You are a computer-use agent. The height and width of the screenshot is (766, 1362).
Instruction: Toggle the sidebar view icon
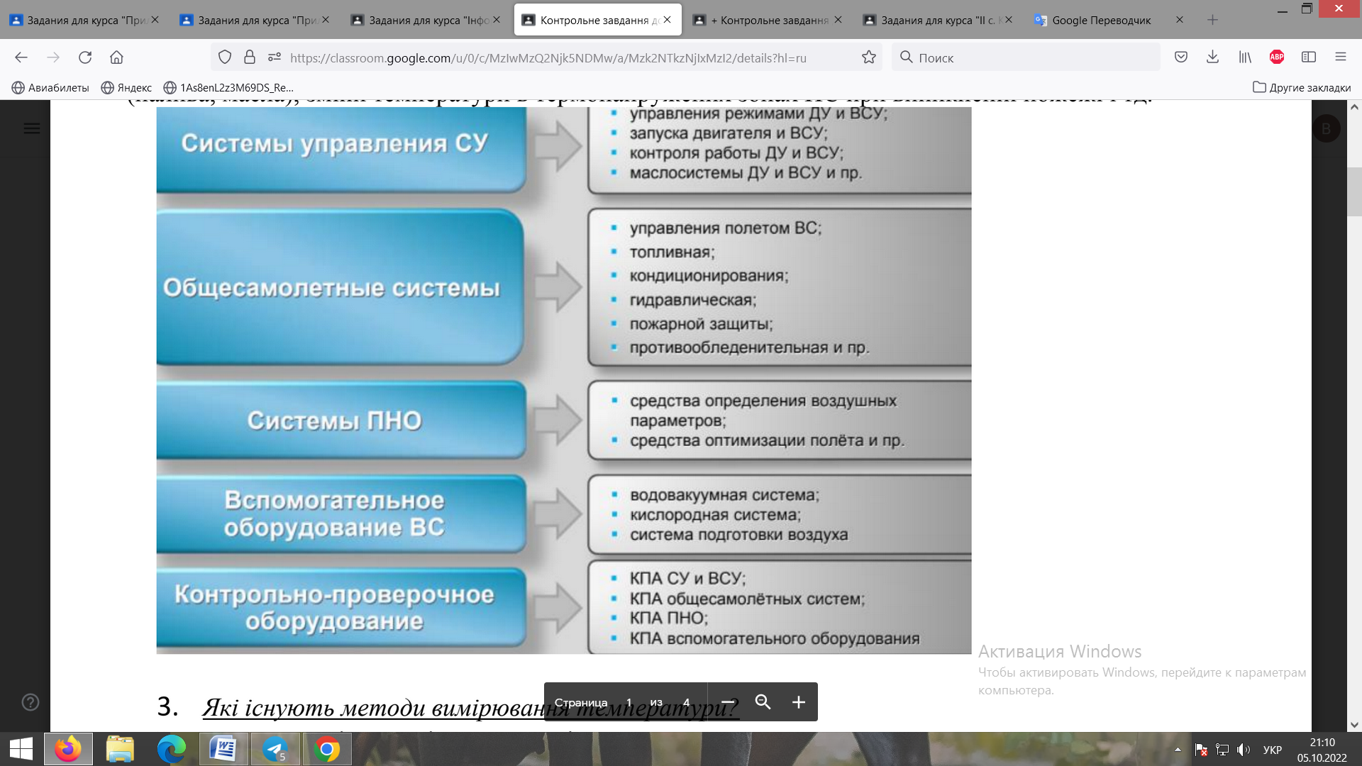(x=1309, y=57)
